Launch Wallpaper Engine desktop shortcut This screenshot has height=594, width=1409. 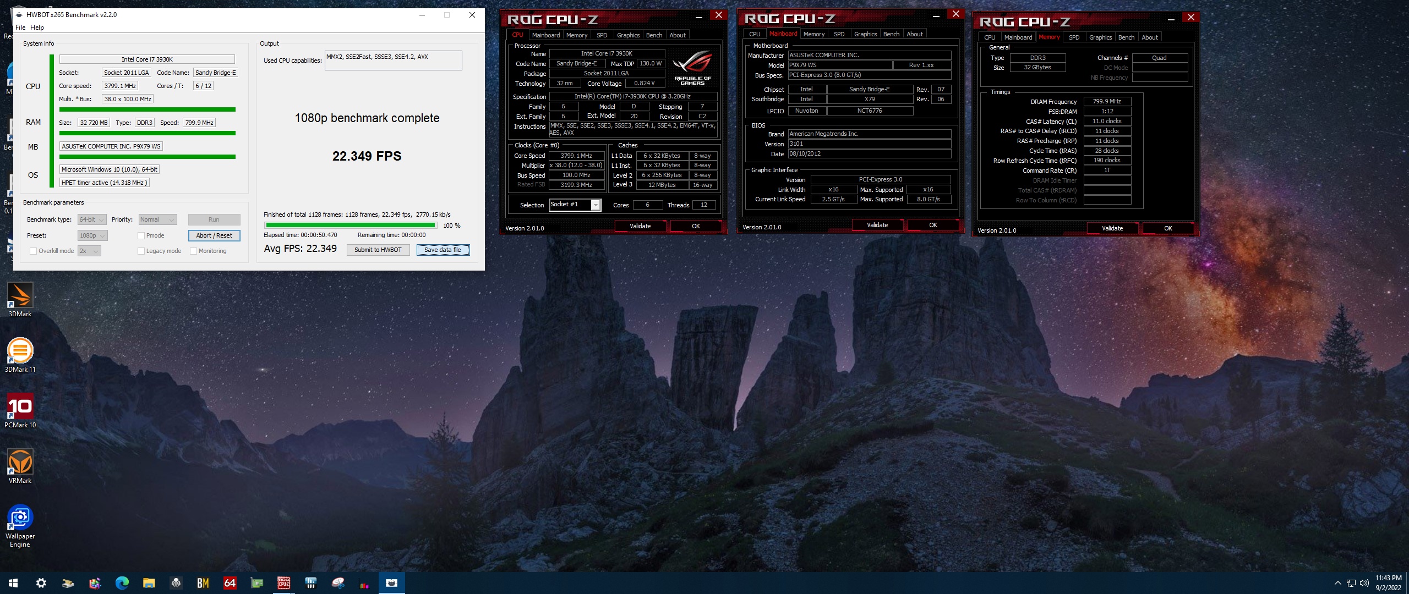pos(20,526)
